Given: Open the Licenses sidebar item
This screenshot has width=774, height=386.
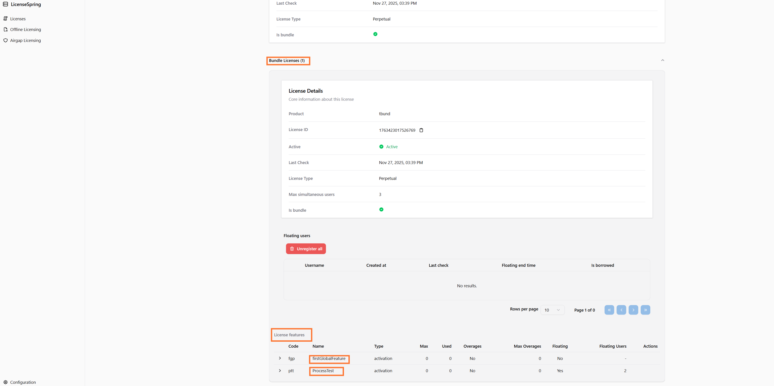Looking at the screenshot, I should coord(17,19).
